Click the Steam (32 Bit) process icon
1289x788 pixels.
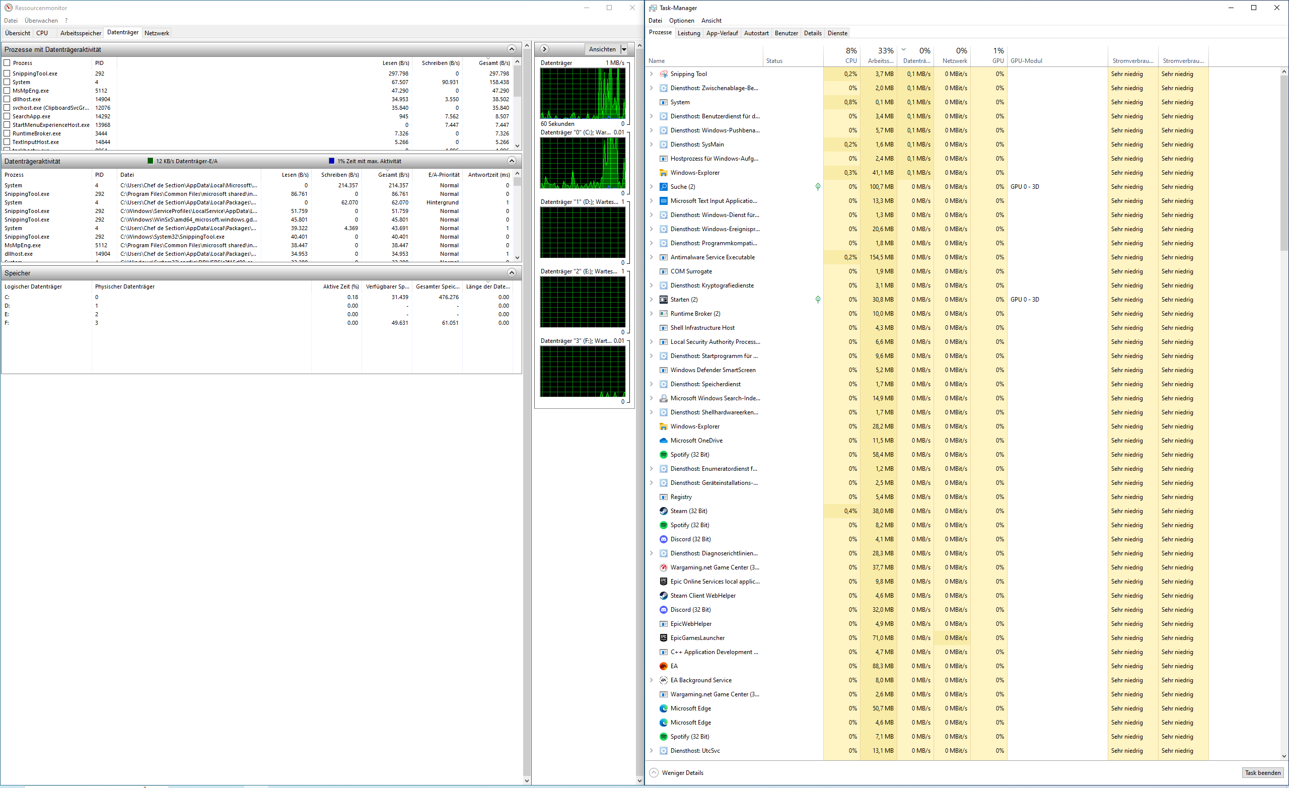coord(663,511)
